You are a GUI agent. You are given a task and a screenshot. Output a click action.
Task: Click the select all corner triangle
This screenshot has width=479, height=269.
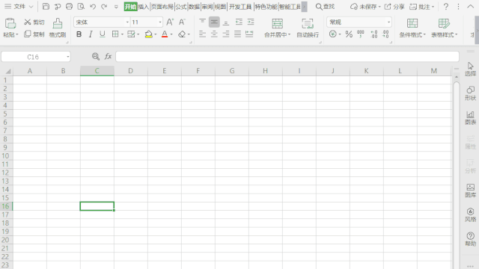[8, 72]
